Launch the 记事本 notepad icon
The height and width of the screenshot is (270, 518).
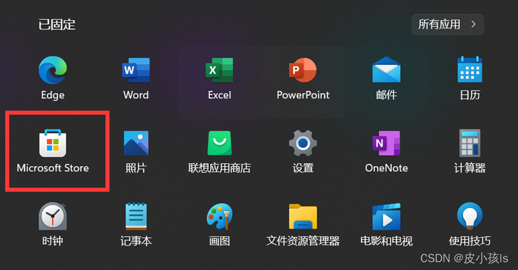136,216
